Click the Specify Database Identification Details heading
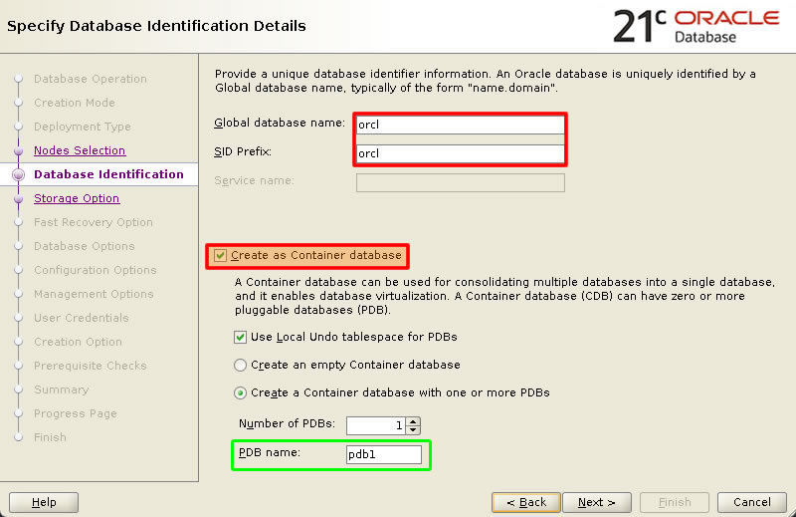This screenshot has height=517, width=796. pos(156,26)
